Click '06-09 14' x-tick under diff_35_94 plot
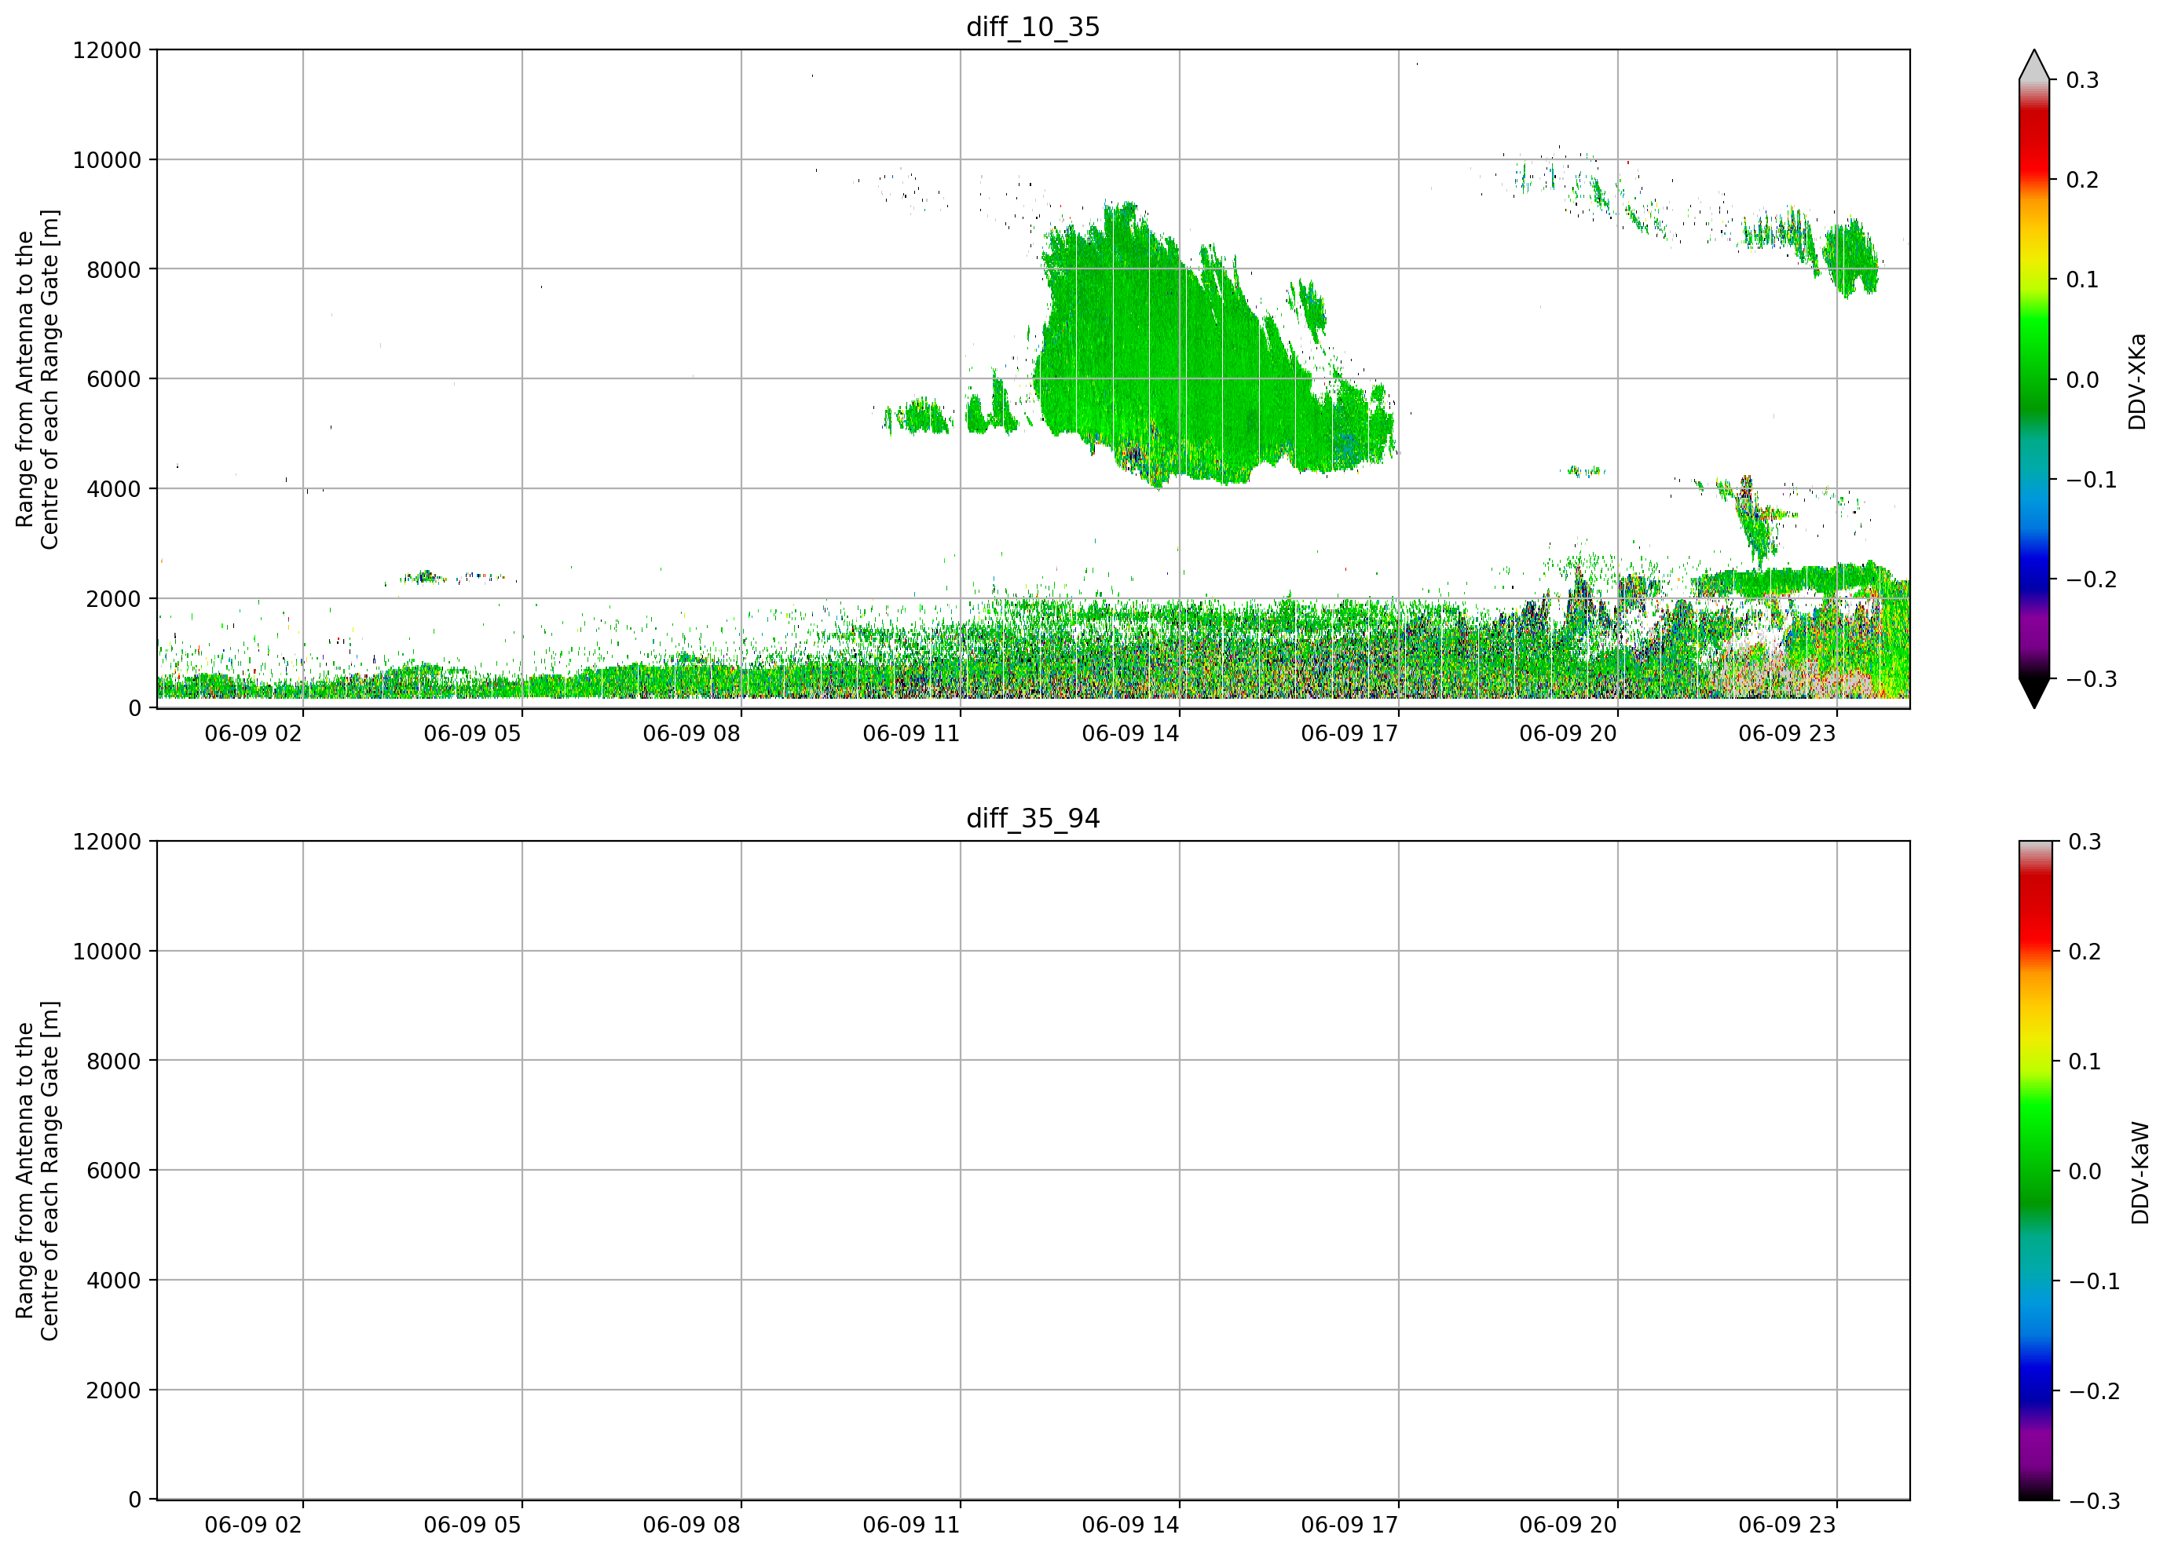 click(1130, 1526)
